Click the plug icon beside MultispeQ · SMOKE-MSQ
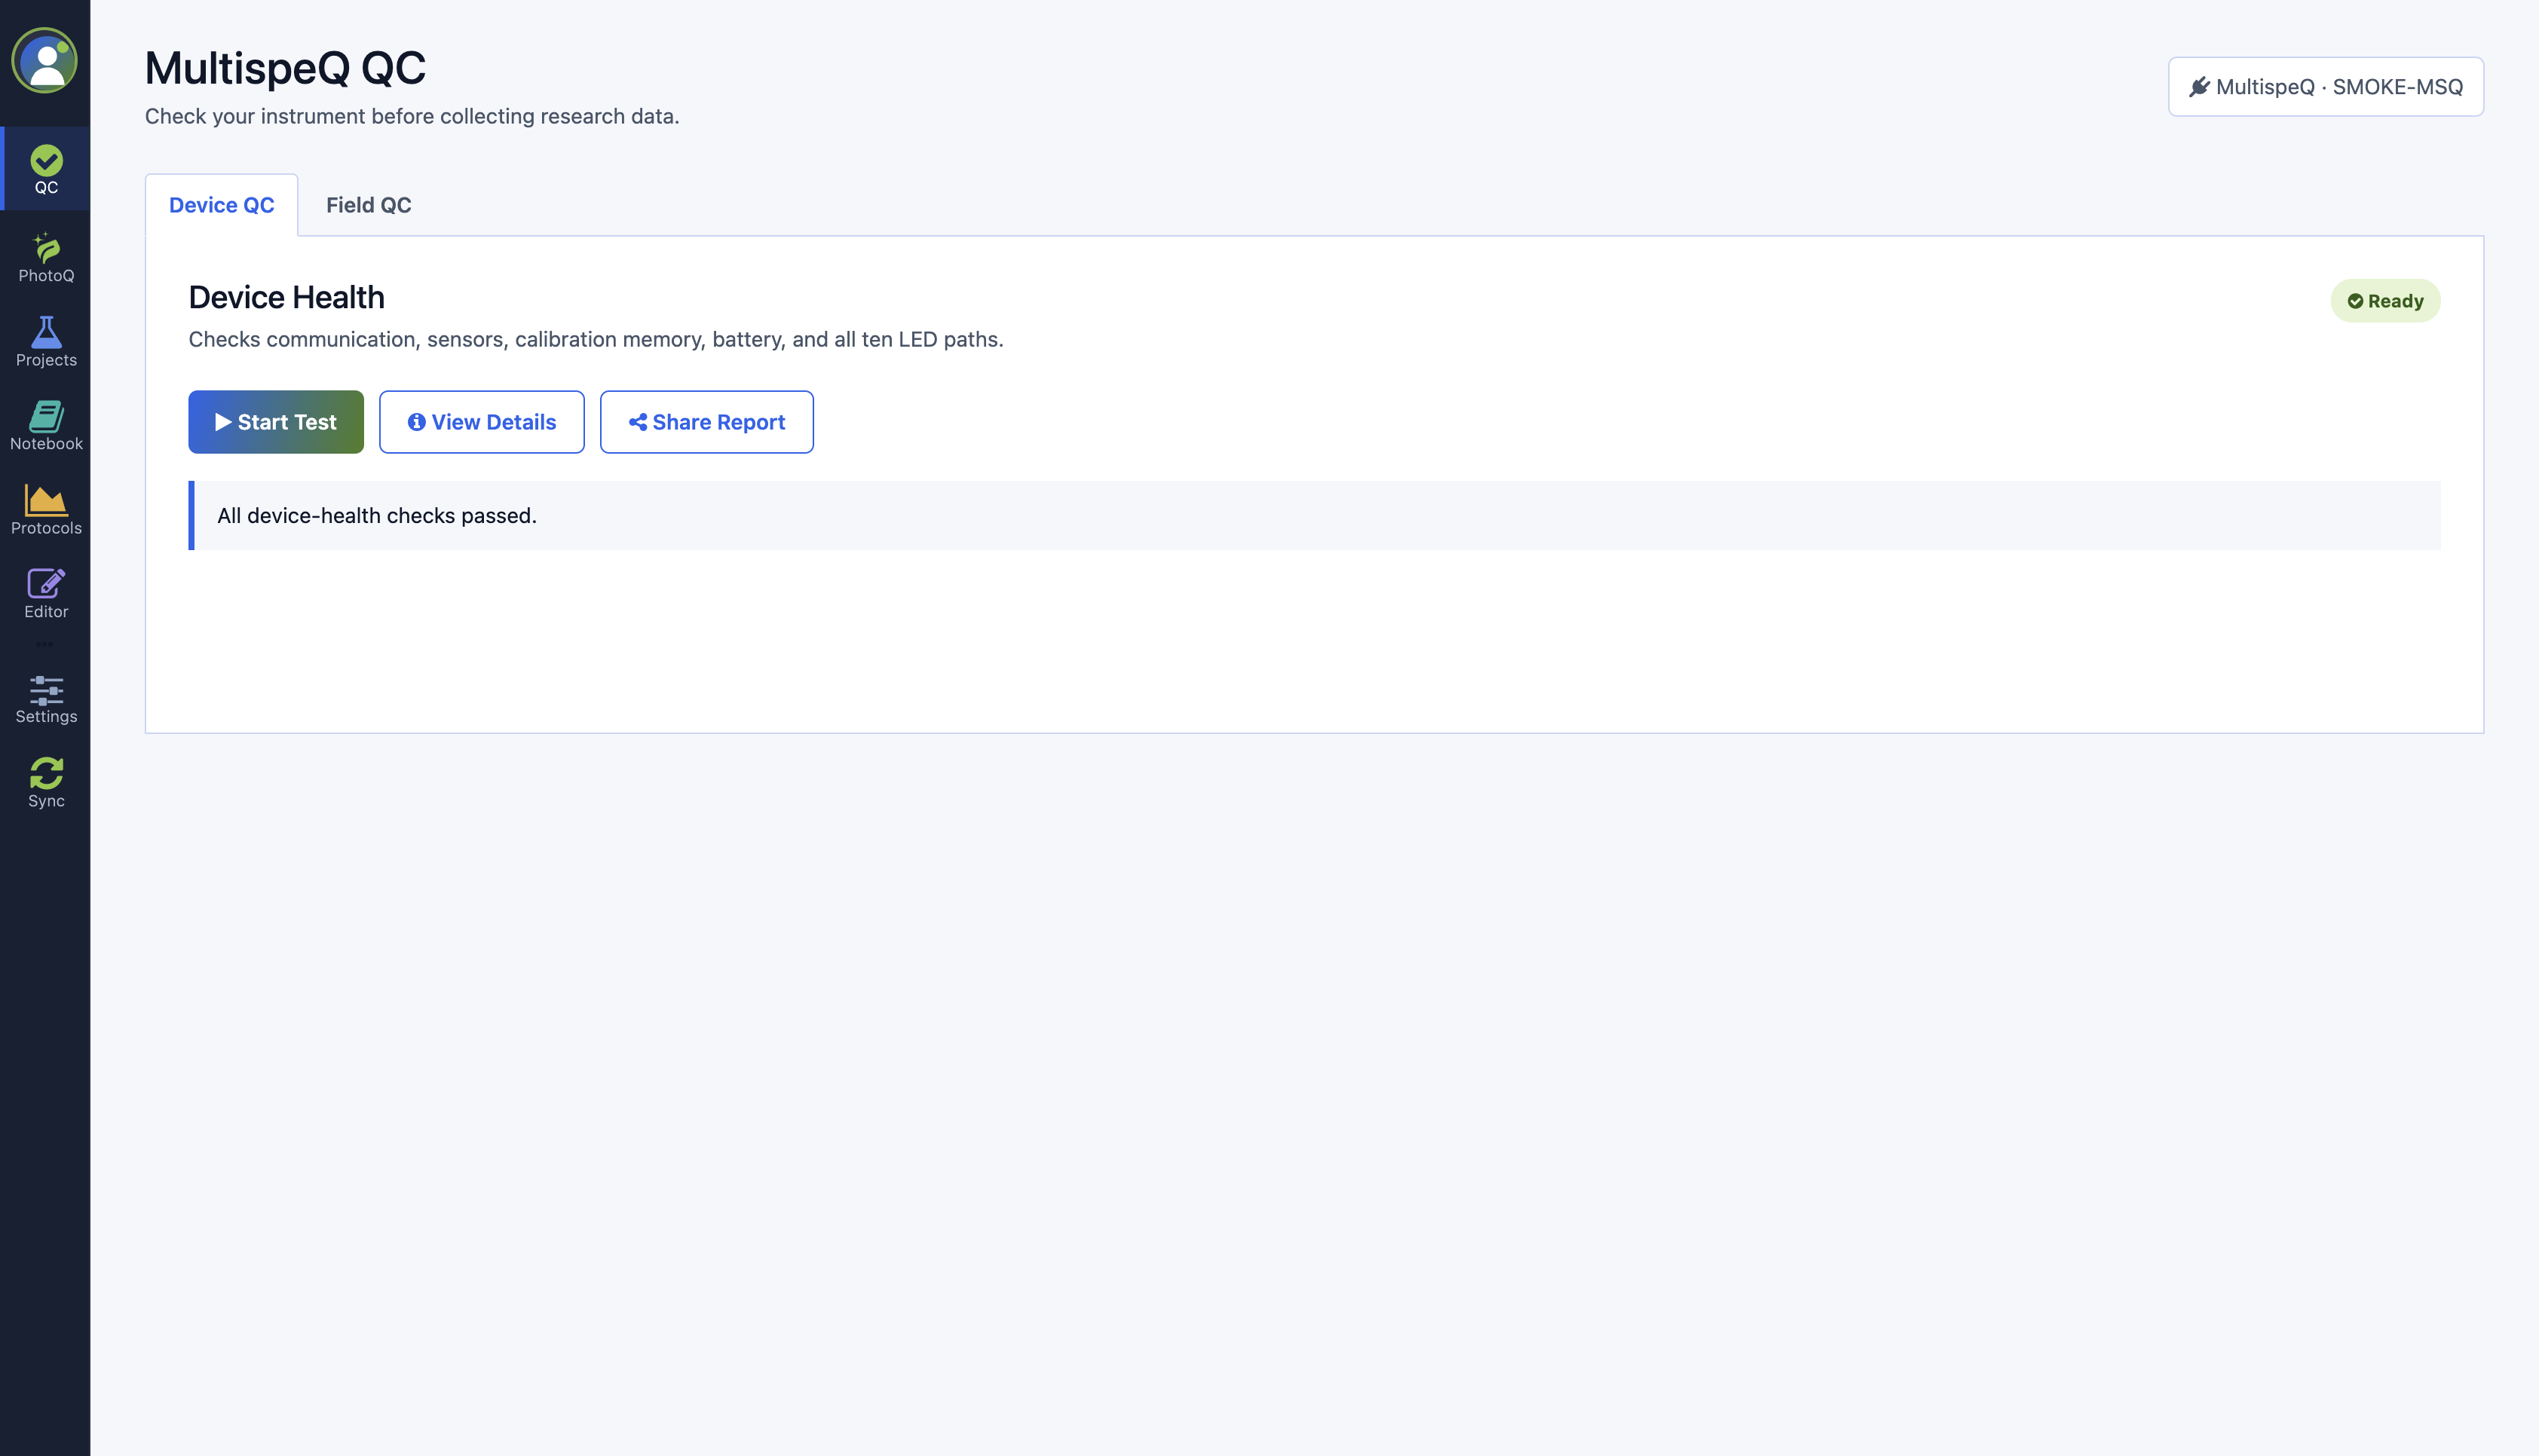The width and height of the screenshot is (2539, 1456). pyautogui.click(x=2199, y=87)
